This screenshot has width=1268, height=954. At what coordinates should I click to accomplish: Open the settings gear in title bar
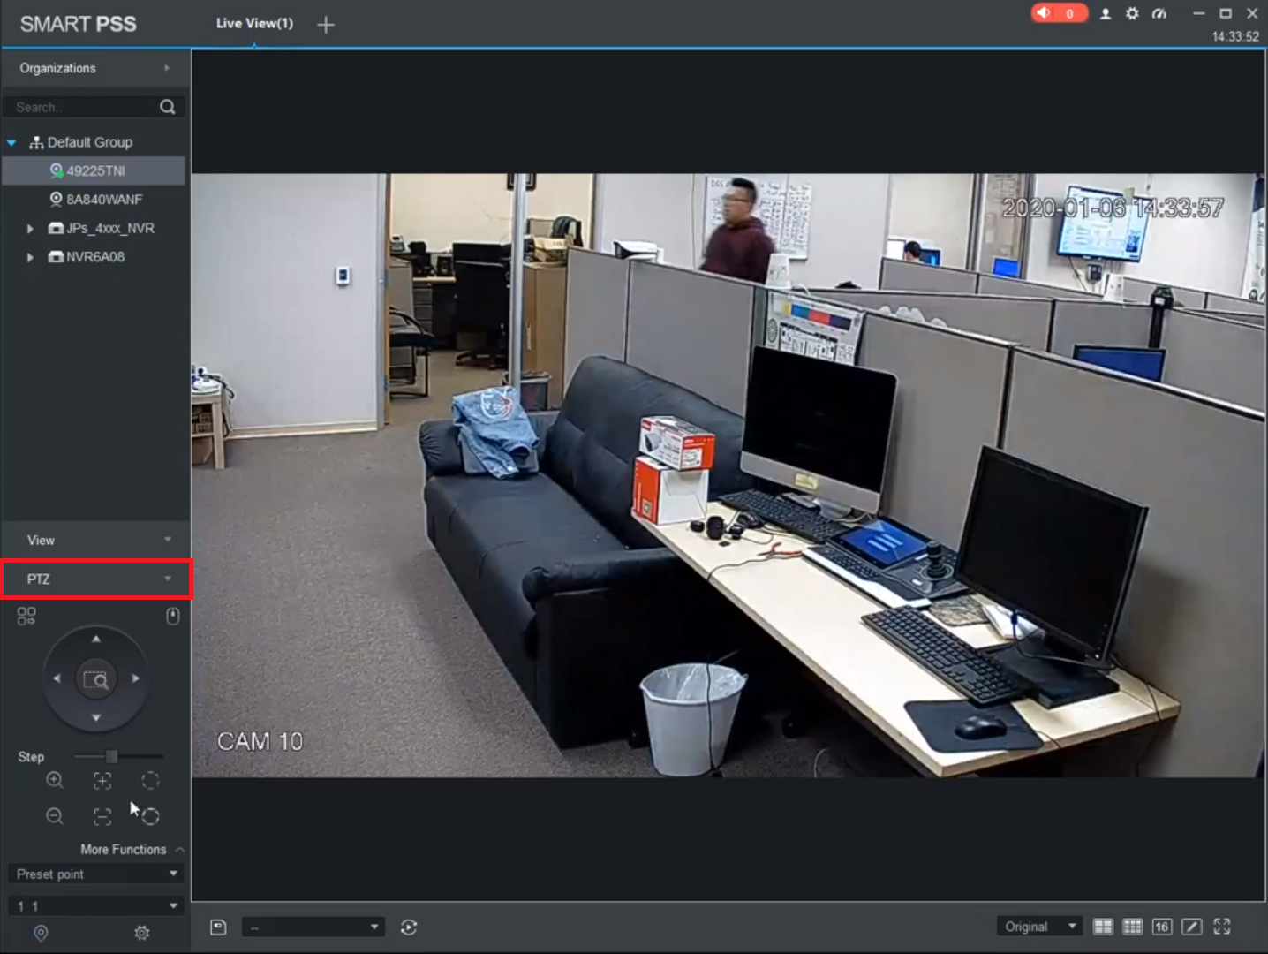tap(1132, 13)
